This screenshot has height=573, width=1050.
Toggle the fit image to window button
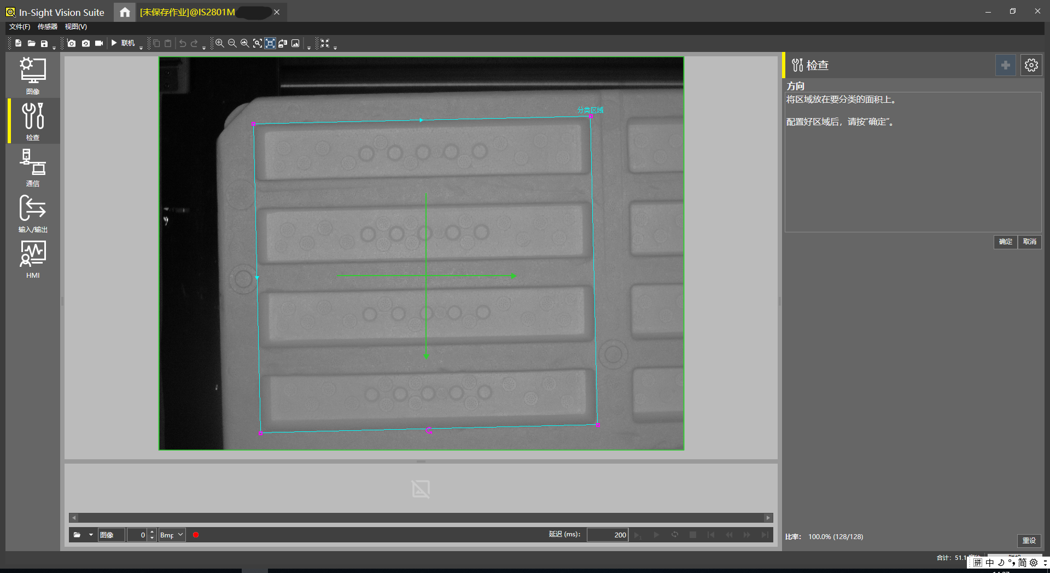(x=270, y=43)
